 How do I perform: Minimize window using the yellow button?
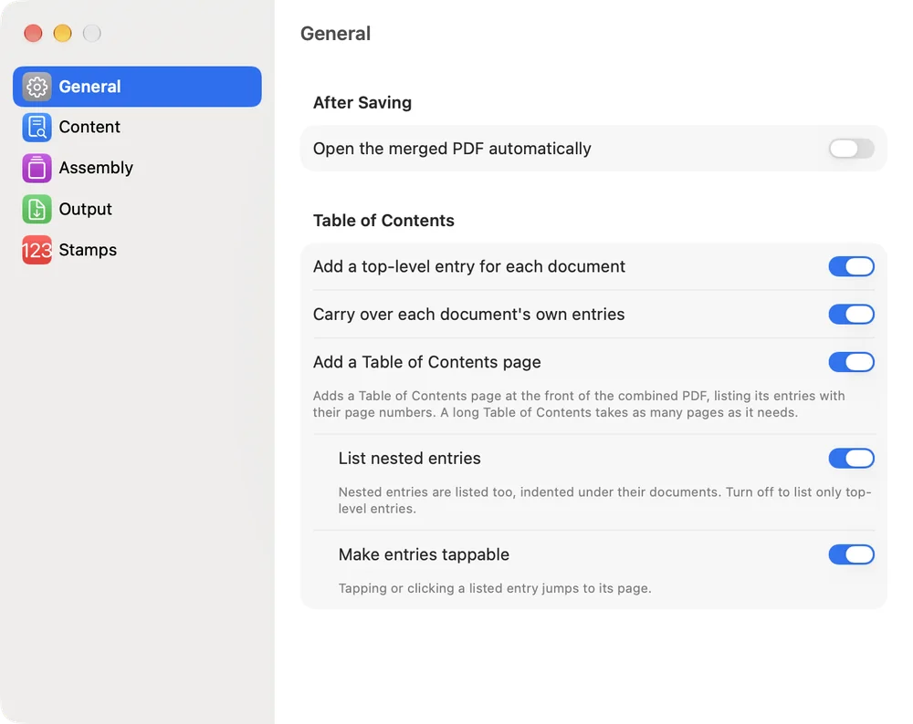coord(62,33)
